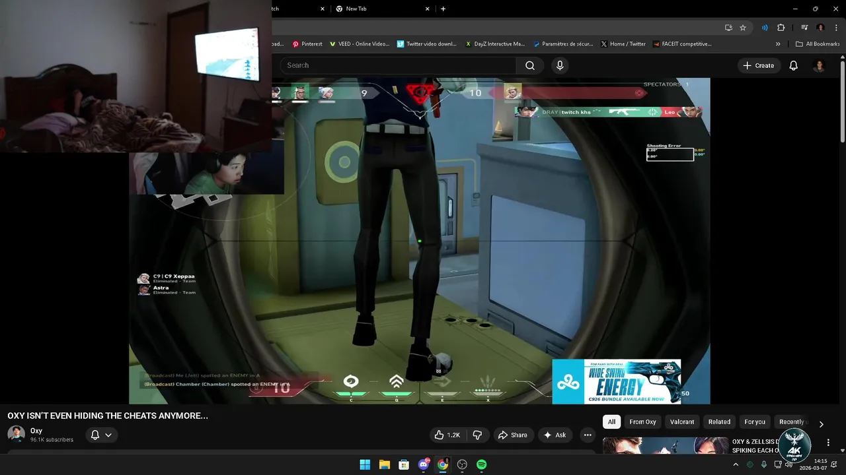Click the "96.1K subscribers" text

[x=52, y=440]
